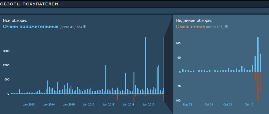Select longest red bar in all-reviews chart
269x114 pixels.
(134, 98)
